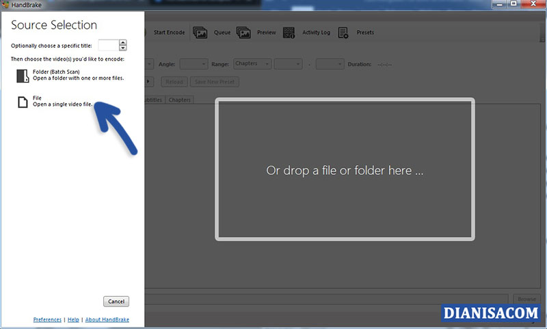This screenshot has height=329, width=547.
Task: Expand the Angle dropdown
Action: (x=194, y=64)
